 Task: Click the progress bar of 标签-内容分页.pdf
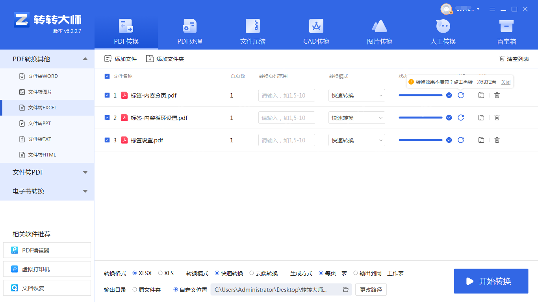[420, 95]
